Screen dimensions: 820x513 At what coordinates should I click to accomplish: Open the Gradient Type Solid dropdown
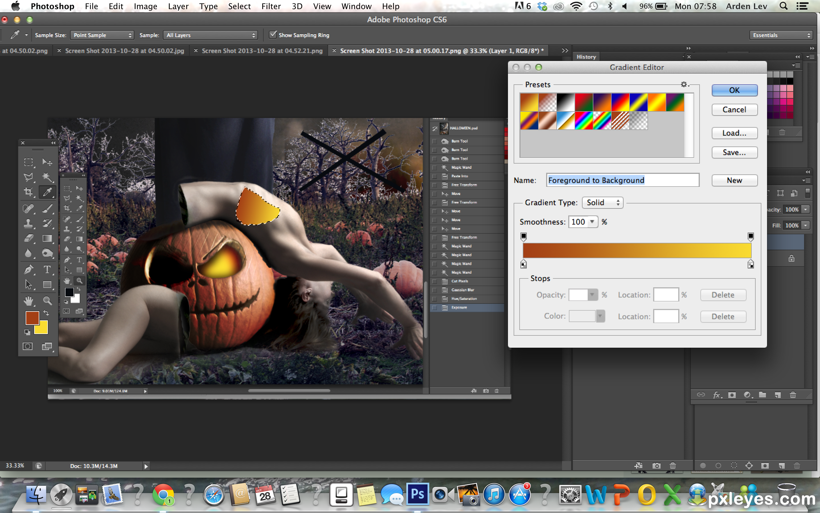[602, 203]
